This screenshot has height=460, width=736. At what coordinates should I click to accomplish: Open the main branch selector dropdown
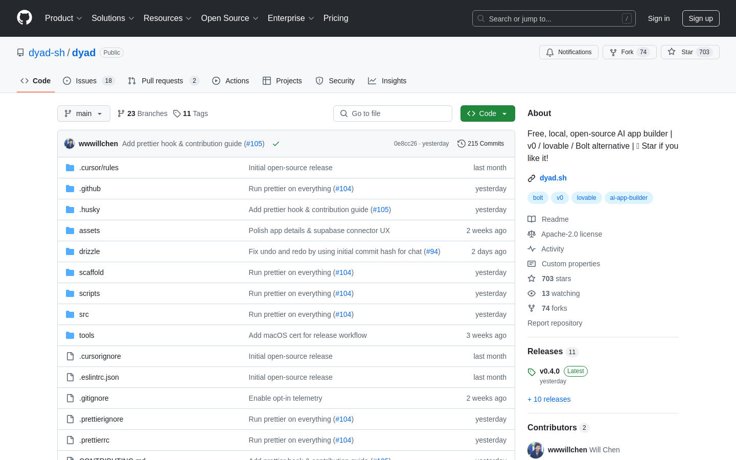coord(84,113)
